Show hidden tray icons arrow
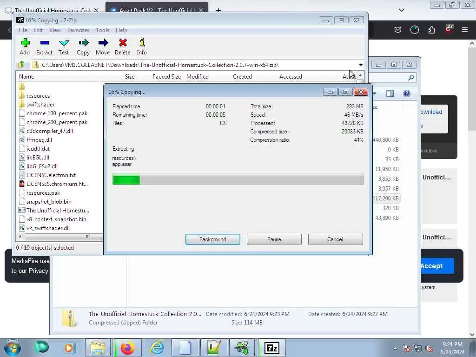 395,349
